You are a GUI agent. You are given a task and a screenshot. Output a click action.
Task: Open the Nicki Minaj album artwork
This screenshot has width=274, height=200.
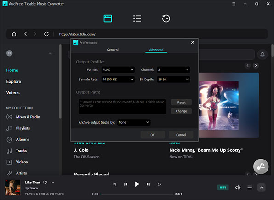point(219,106)
